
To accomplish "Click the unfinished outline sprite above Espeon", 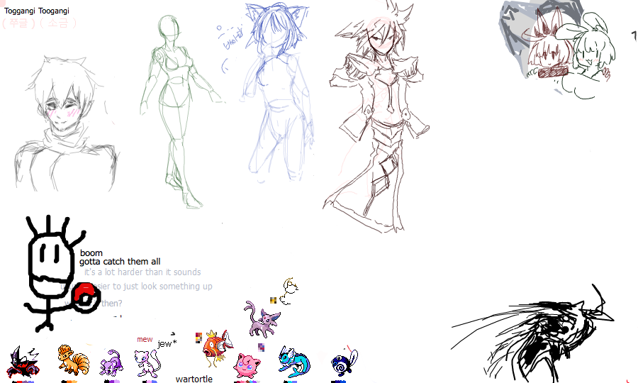I will click(289, 291).
